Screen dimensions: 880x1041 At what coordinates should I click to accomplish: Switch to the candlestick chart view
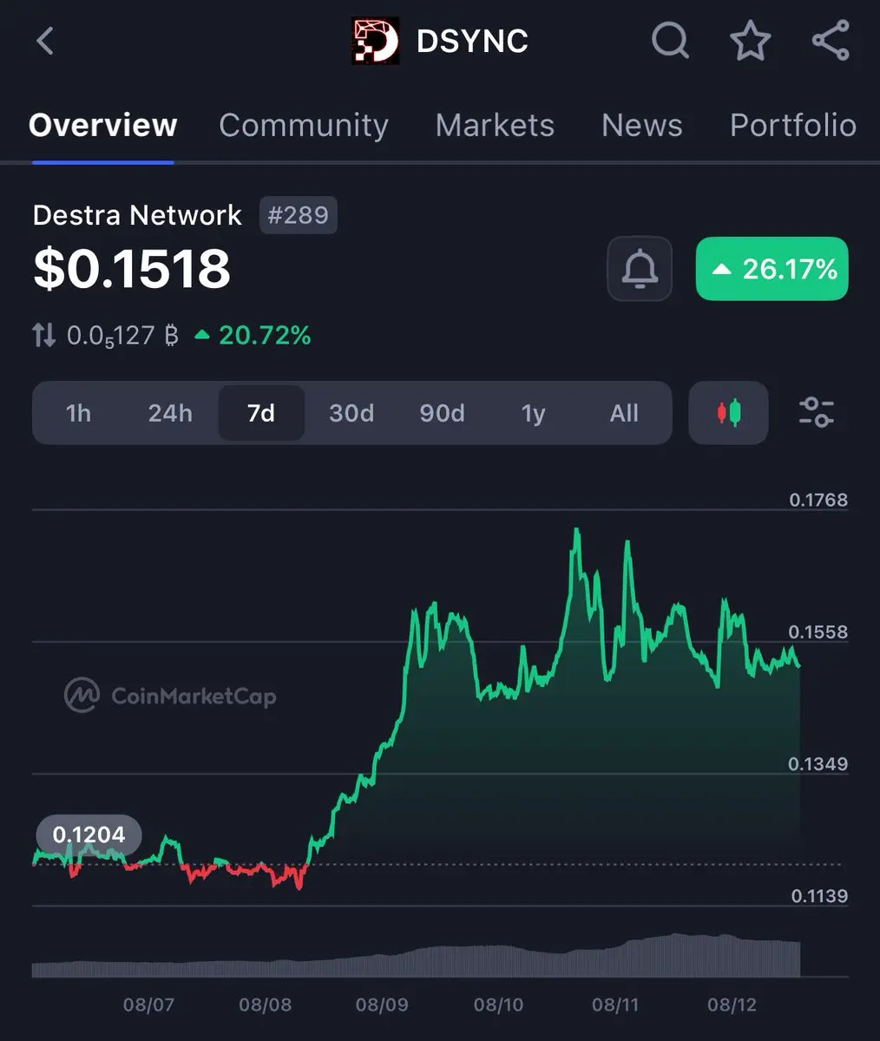pyautogui.click(x=728, y=413)
